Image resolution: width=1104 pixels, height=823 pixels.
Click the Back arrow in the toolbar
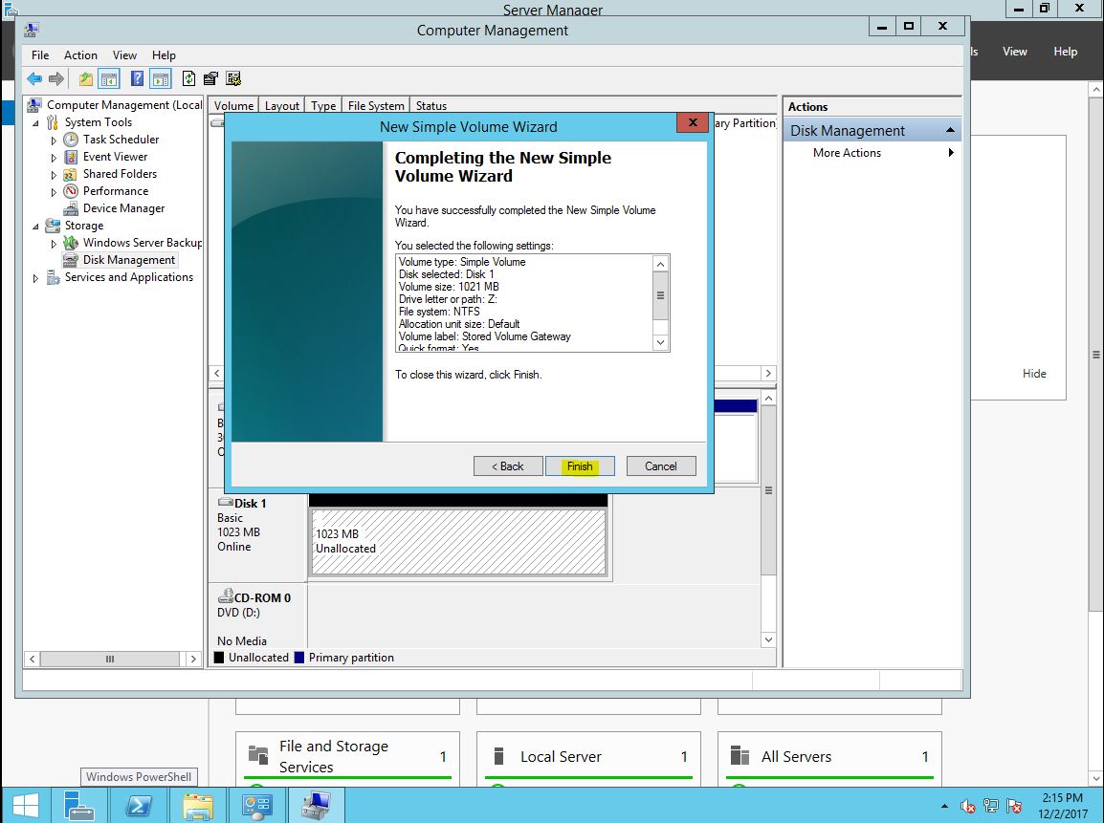point(34,79)
